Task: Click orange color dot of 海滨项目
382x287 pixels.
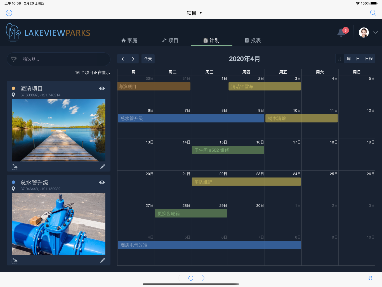Action: (13, 88)
